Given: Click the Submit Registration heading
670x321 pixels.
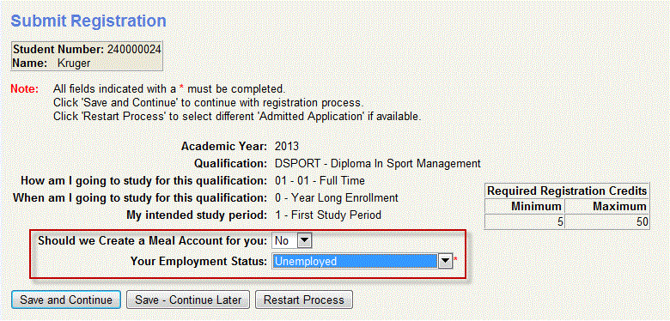Looking at the screenshot, I should (x=88, y=21).
